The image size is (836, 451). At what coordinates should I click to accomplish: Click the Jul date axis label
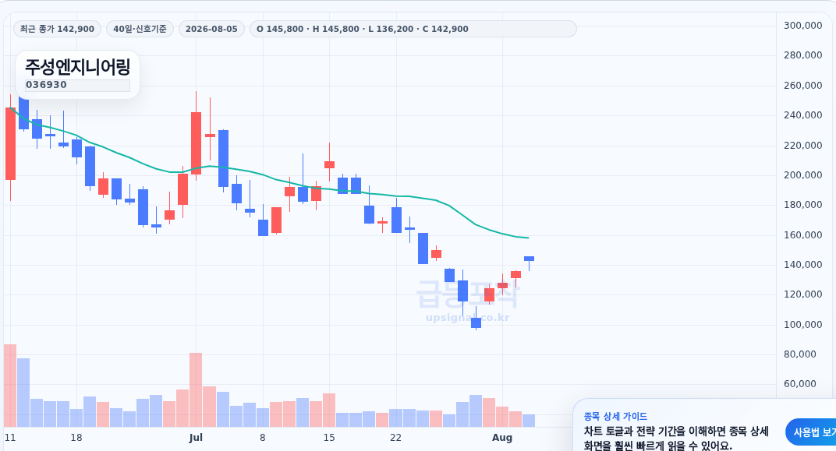coord(196,438)
